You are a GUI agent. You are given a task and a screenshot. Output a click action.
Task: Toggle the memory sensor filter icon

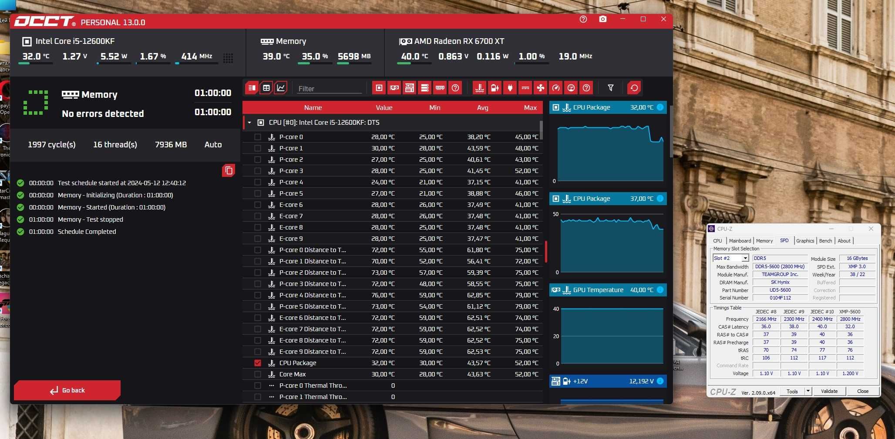440,88
